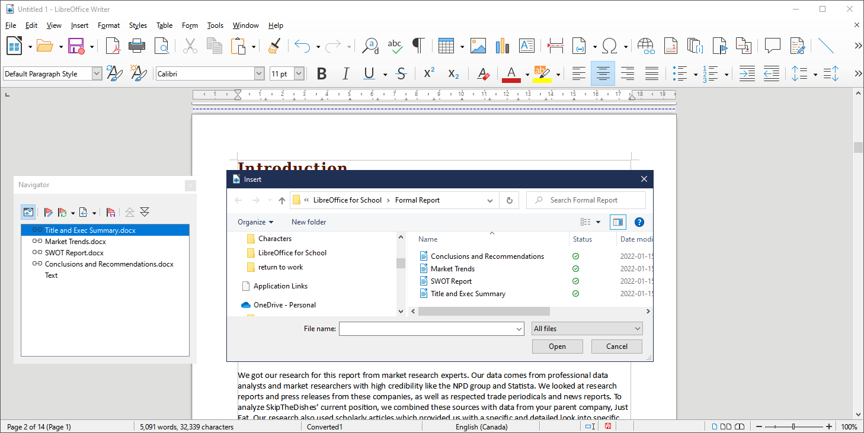This screenshot has height=433, width=864.
Task: Toggle bold formatting
Action: (x=322, y=73)
